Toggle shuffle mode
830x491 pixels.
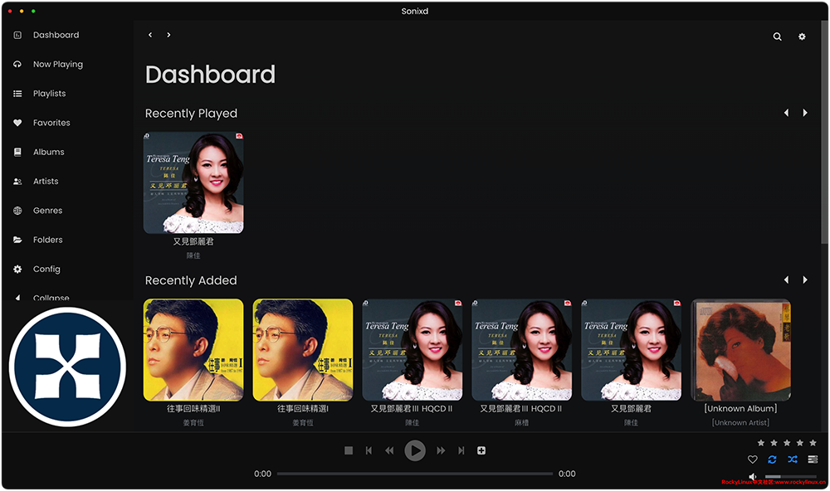click(793, 459)
